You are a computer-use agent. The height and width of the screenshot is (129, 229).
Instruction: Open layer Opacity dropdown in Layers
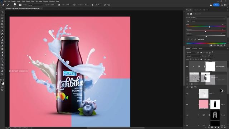tap(212, 56)
